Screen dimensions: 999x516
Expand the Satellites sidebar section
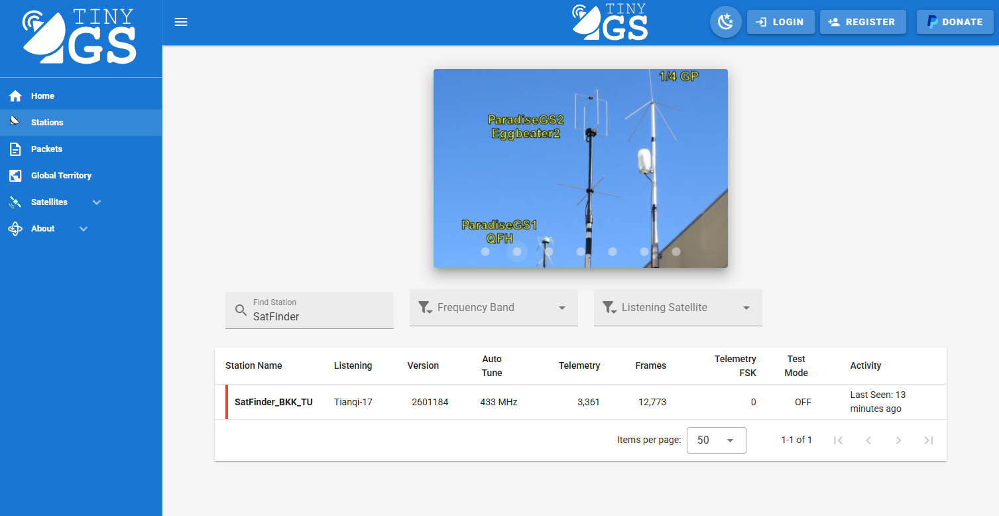coord(97,202)
